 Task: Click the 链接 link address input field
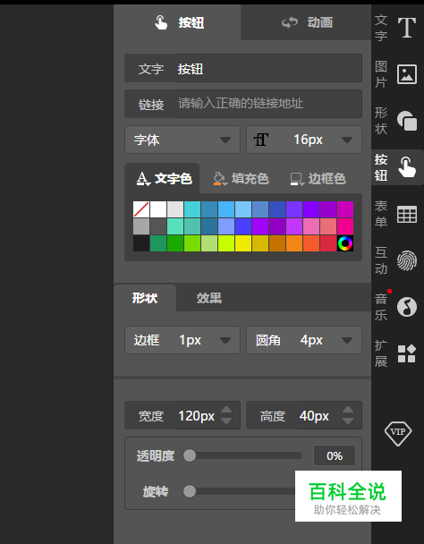(243, 104)
